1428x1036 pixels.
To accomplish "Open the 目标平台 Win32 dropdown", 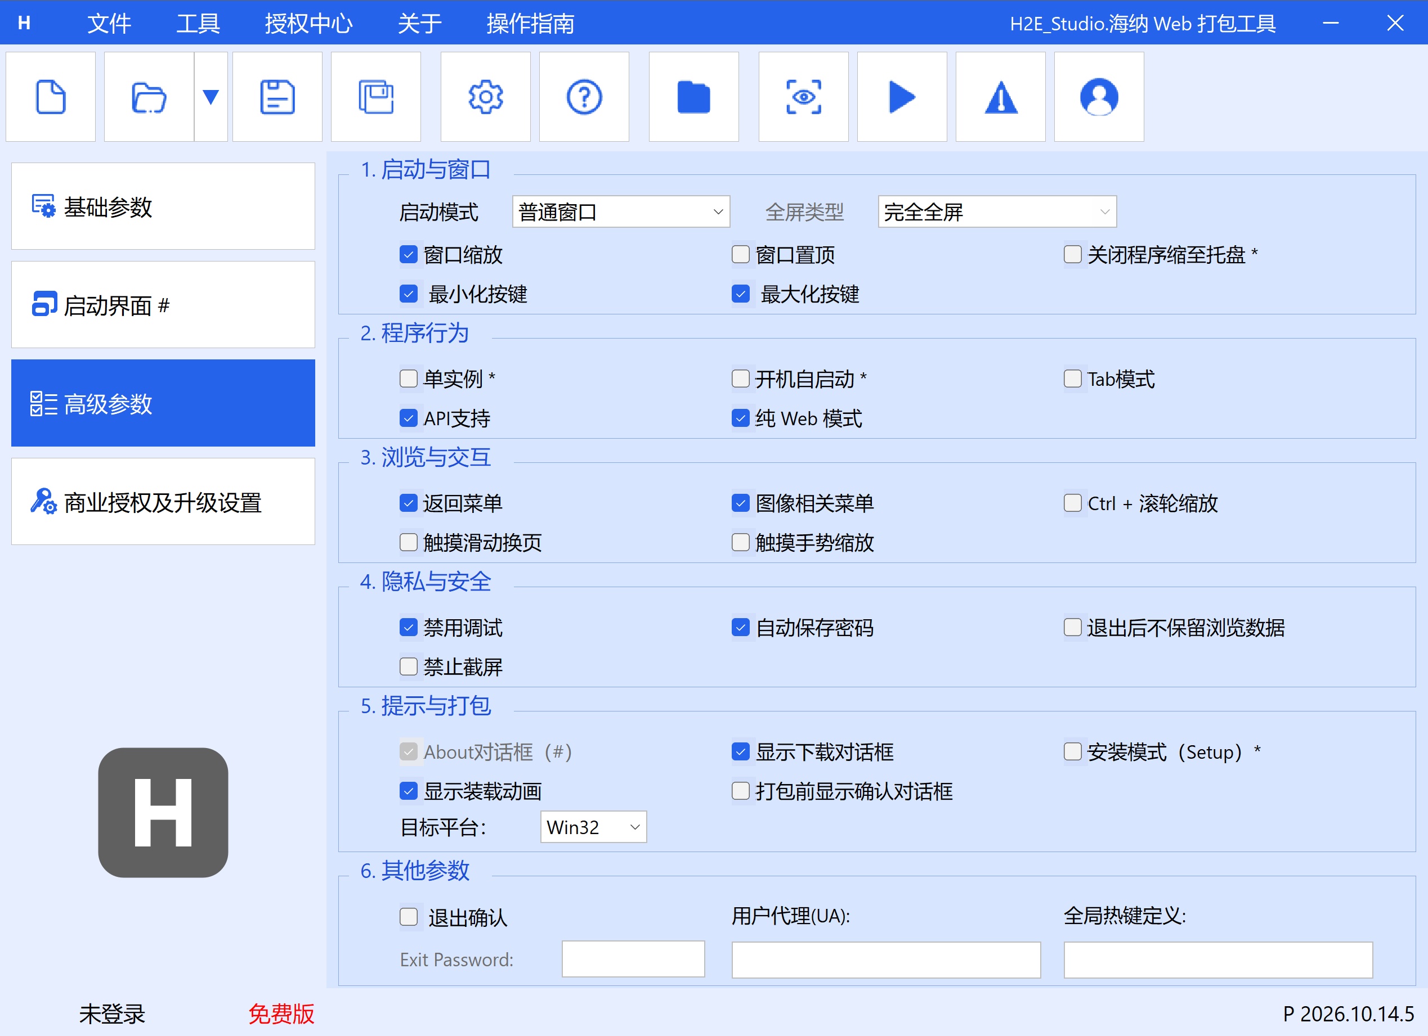I will 593,827.
